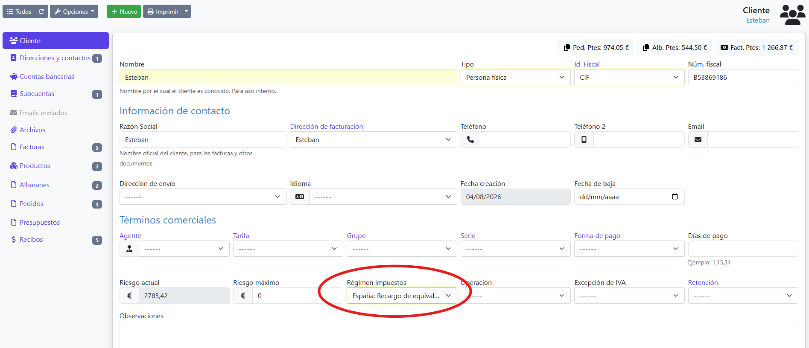Open the Productos tab

pos(55,166)
